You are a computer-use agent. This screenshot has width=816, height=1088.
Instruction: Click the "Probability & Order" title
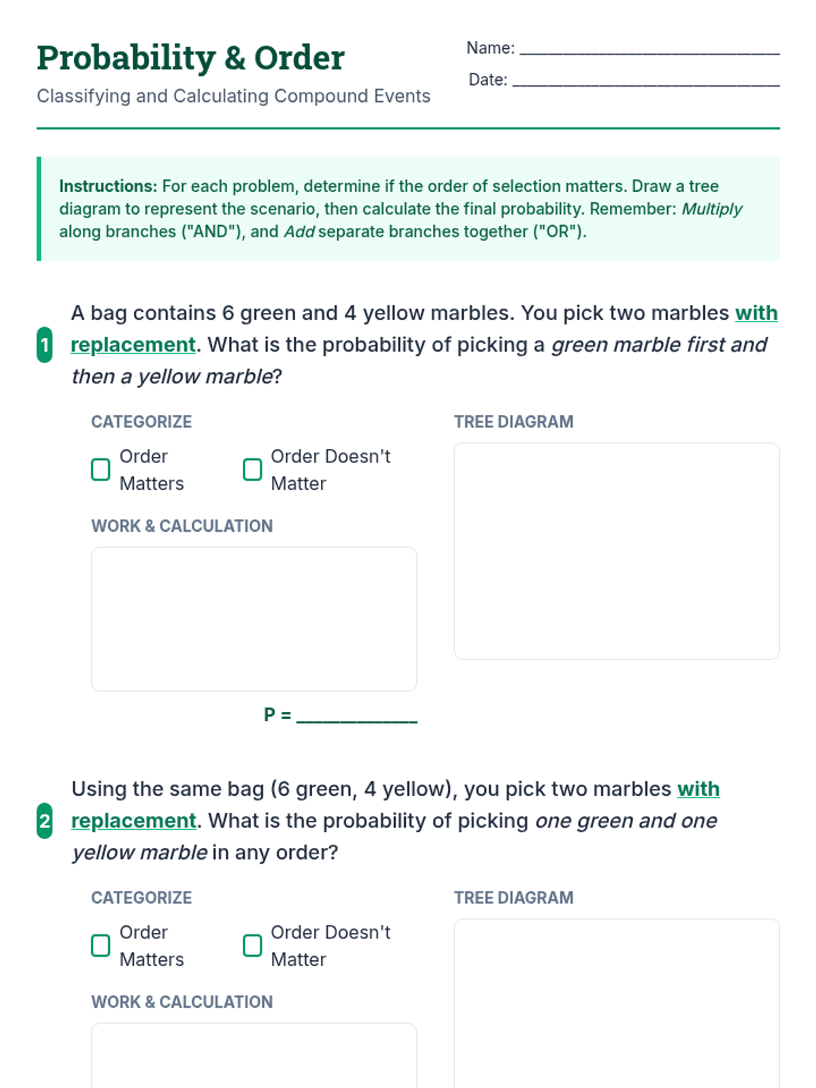(x=190, y=58)
